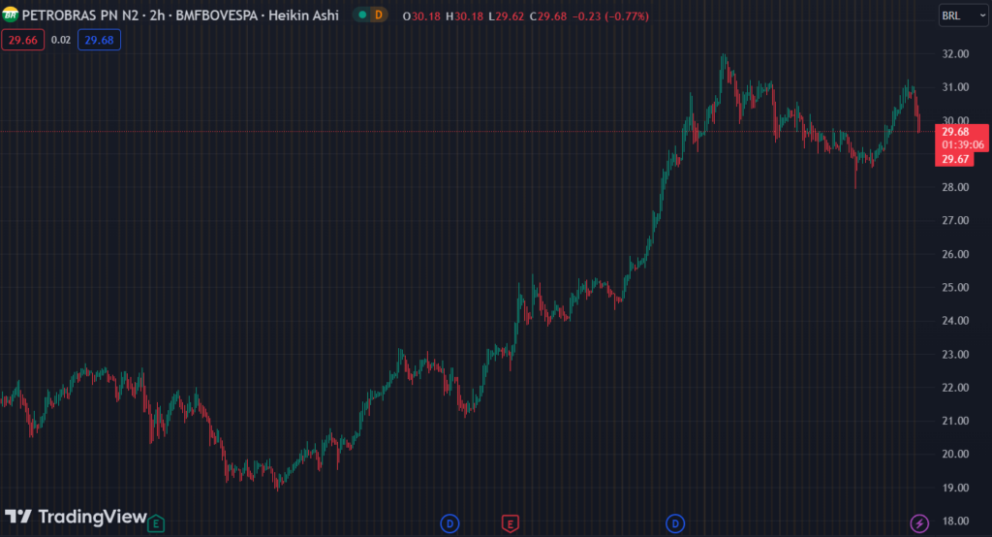Open the blue D dividend marker beside red E
This screenshot has width=992, height=537.
point(449,523)
